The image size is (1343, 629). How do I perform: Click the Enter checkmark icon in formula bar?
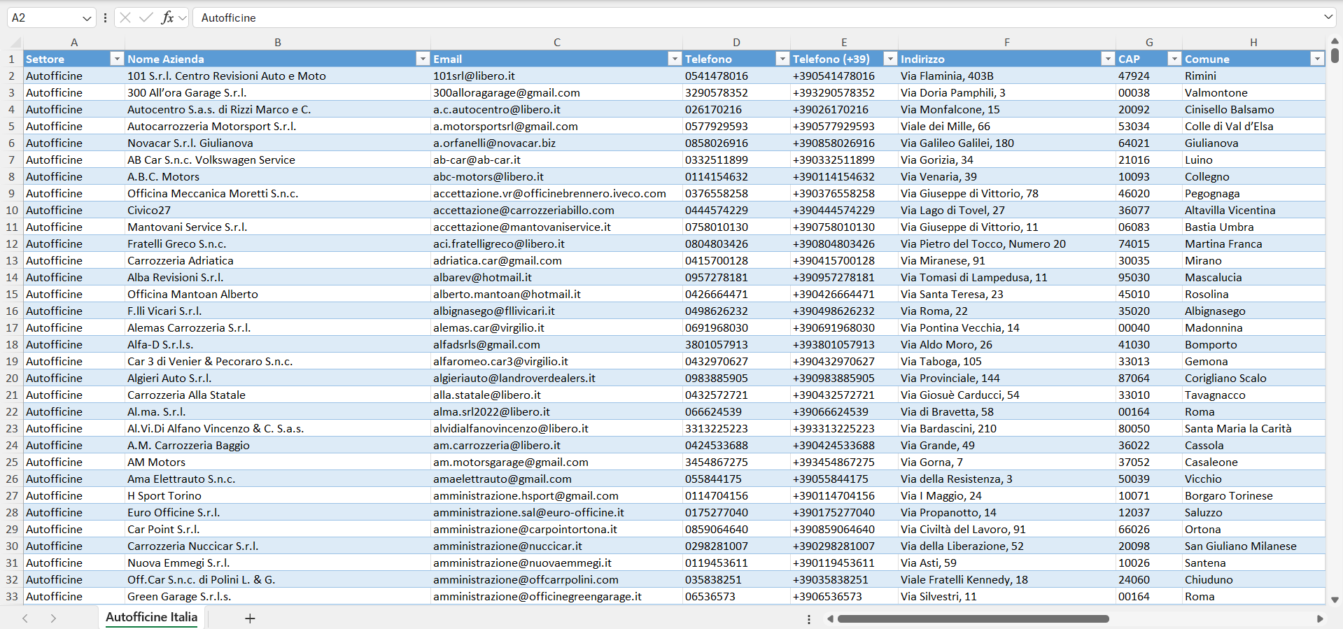pyautogui.click(x=146, y=17)
